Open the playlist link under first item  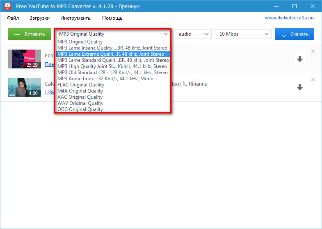(49, 64)
